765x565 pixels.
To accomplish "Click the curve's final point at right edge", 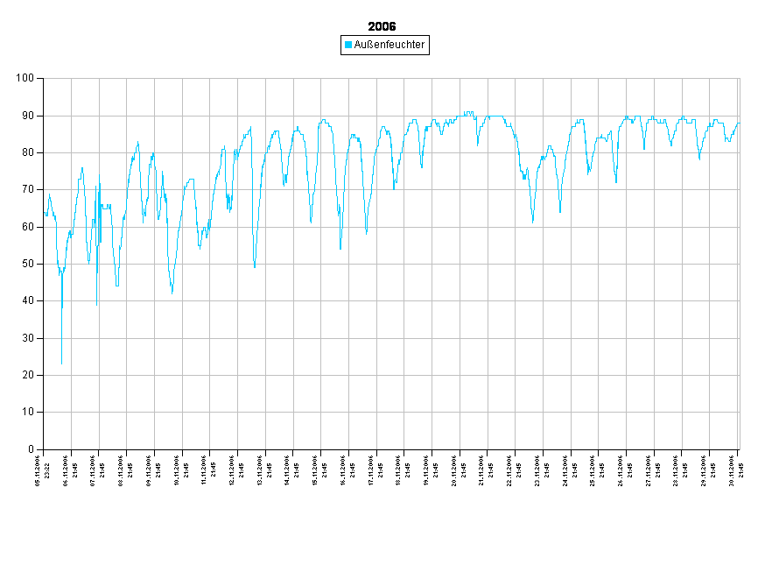I will coord(739,124).
